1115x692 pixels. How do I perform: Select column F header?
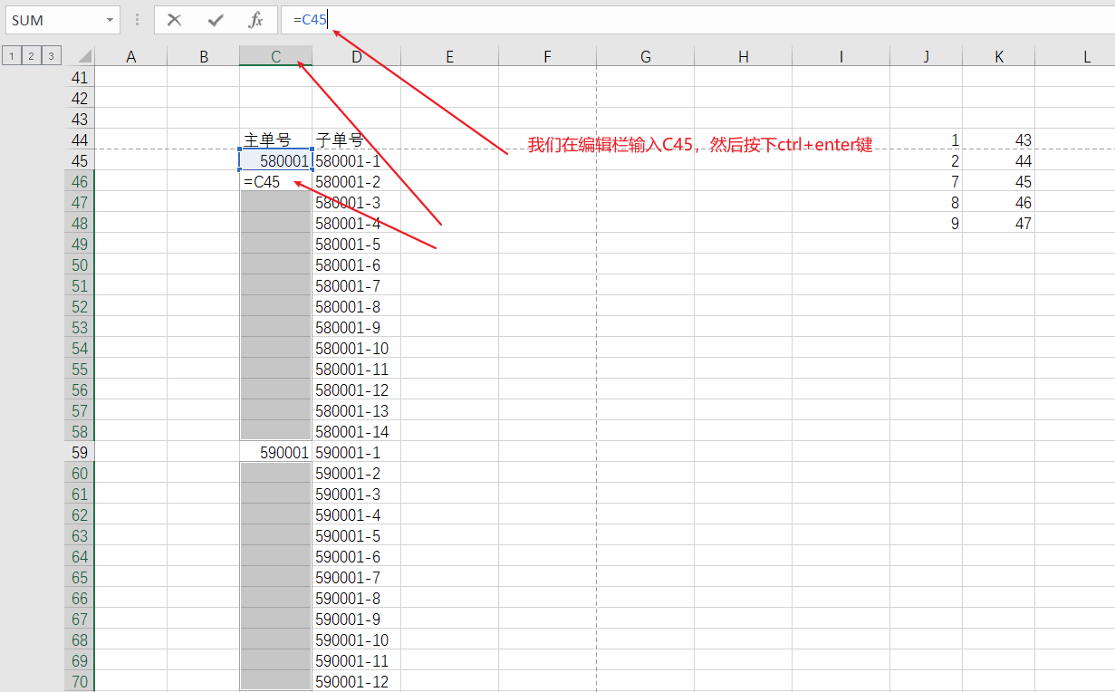point(547,56)
